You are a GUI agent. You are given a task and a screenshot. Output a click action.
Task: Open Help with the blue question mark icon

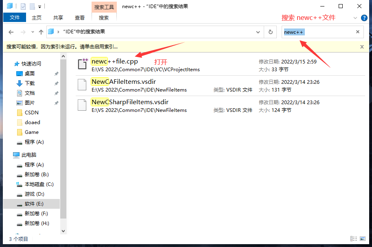pos(364,18)
